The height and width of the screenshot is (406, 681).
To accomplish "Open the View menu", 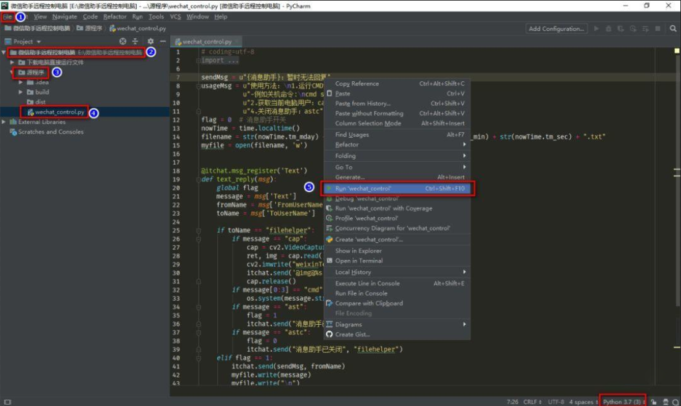I will coord(41,17).
